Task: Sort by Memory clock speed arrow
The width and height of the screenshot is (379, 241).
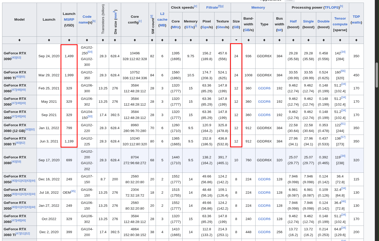Action: [191, 40]
